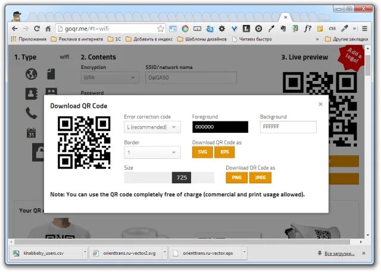
Task: Click the Size slider handle 725
Action: 182,177
